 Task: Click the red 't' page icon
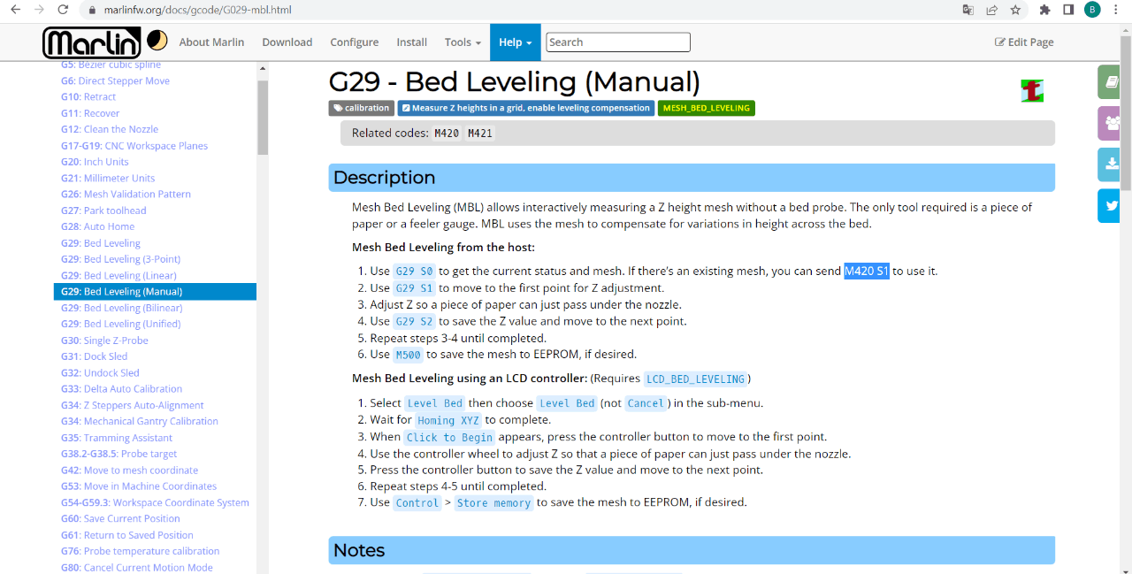click(x=1032, y=90)
